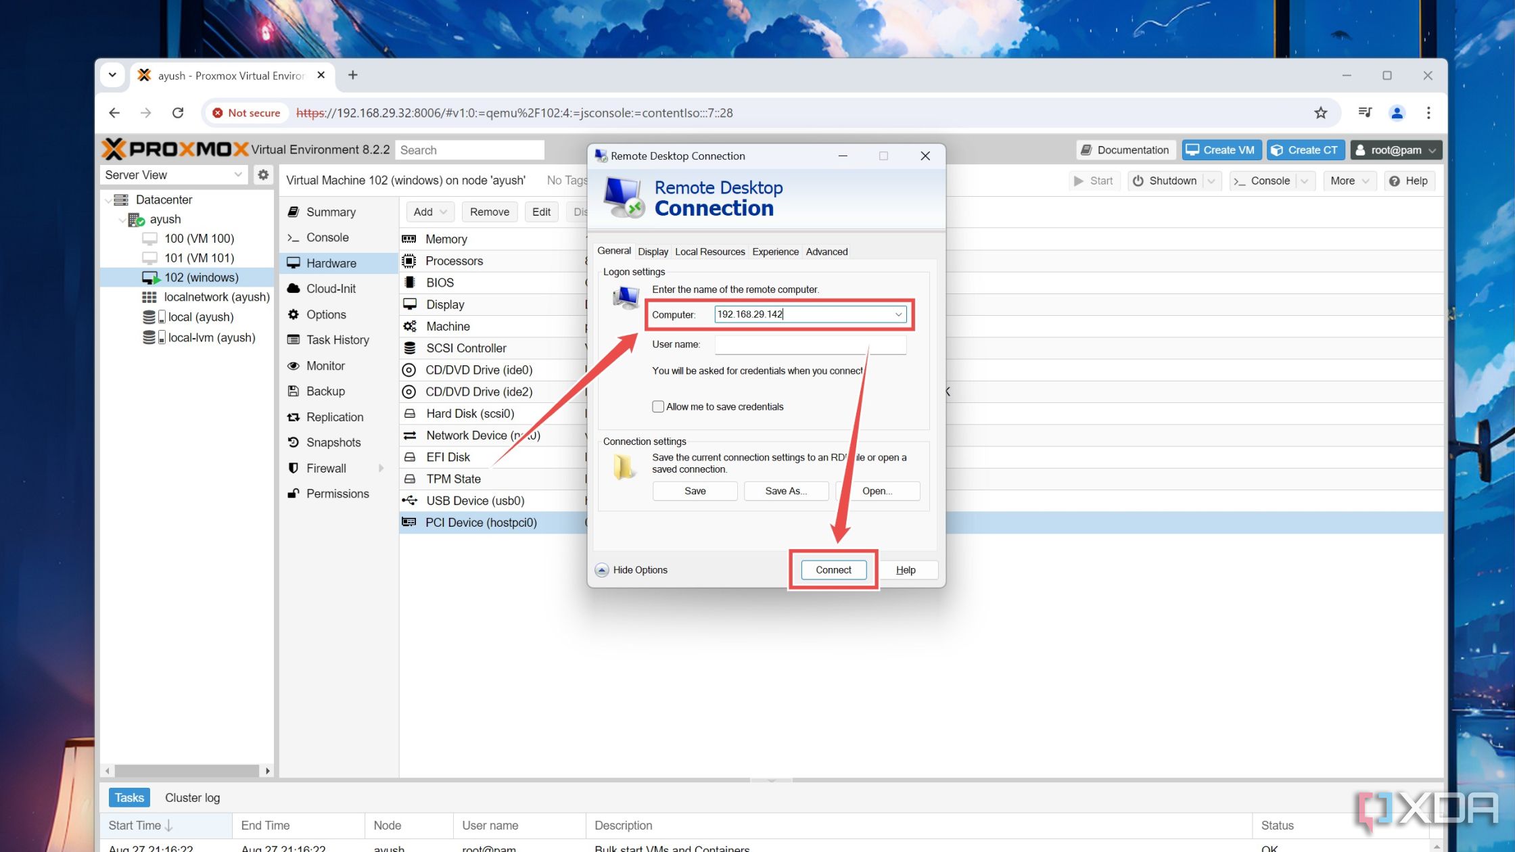Image resolution: width=1515 pixels, height=852 pixels.
Task: Toggle the Hide Options button
Action: point(632,570)
